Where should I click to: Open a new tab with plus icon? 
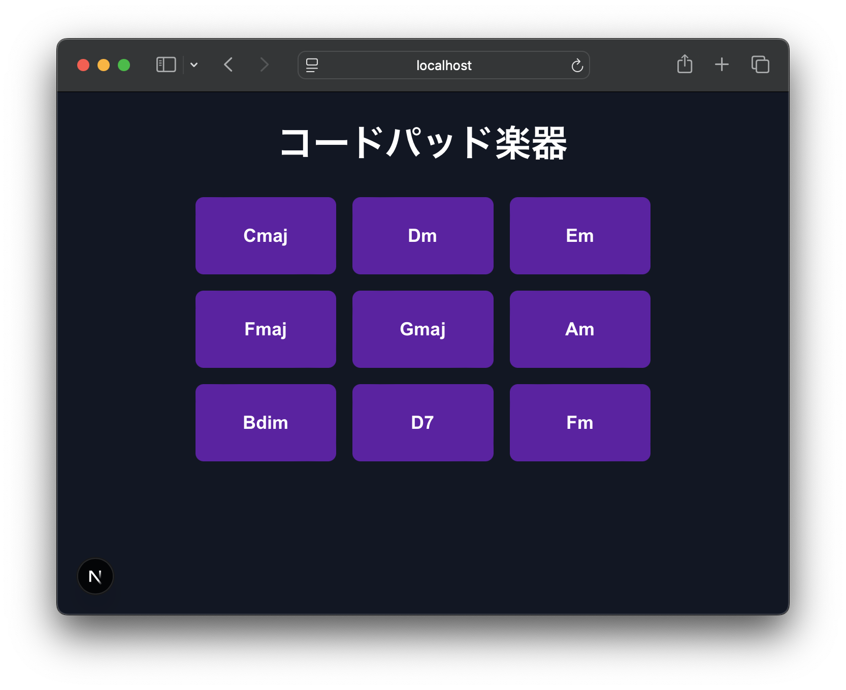tap(722, 65)
